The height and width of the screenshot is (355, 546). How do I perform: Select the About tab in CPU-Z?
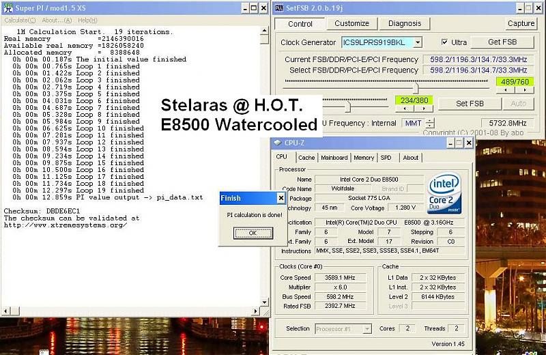(411, 158)
